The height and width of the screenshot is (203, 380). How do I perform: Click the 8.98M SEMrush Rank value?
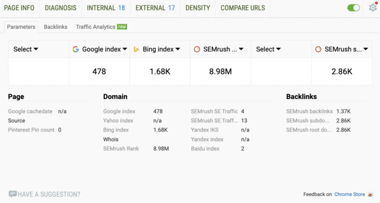click(161, 149)
